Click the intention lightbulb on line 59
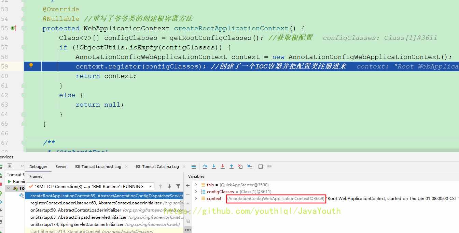The image size is (459, 233). coord(31,66)
